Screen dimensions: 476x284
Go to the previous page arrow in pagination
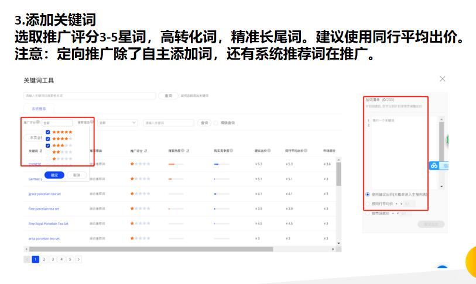(x=27, y=259)
